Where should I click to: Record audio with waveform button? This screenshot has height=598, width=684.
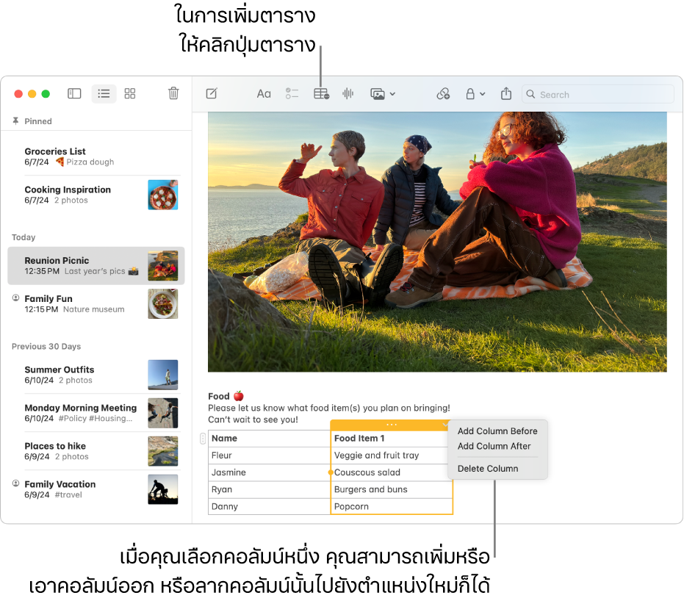[x=348, y=93]
